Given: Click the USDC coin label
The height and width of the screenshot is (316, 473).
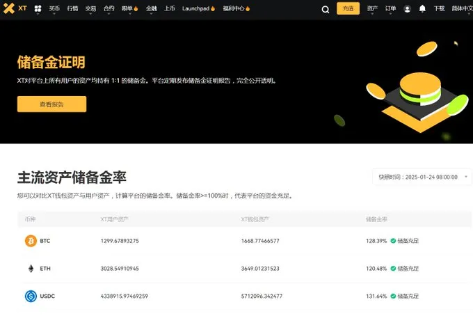Looking at the screenshot, I should [47, 296].
